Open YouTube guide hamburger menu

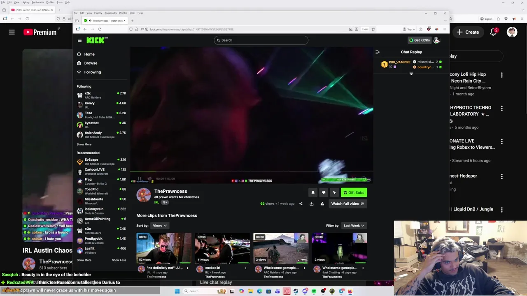(x=12, y=32)
